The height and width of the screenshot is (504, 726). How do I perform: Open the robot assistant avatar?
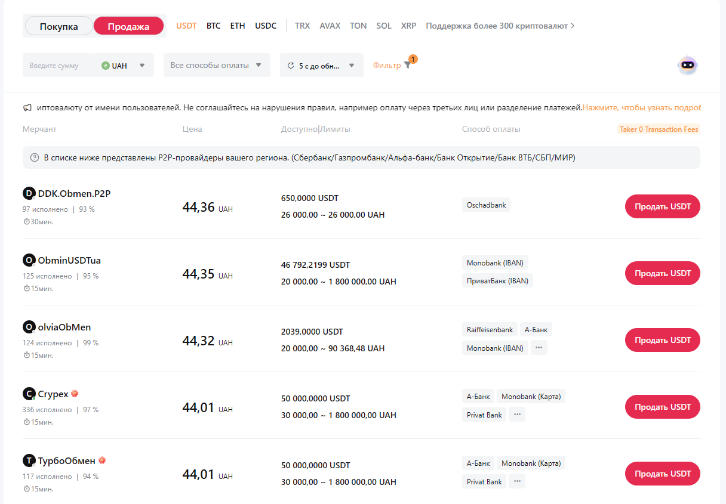pyautogui.click(x=688, y=65)
